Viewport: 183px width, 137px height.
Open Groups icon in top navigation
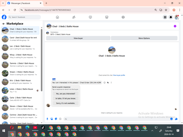(123, 17)
